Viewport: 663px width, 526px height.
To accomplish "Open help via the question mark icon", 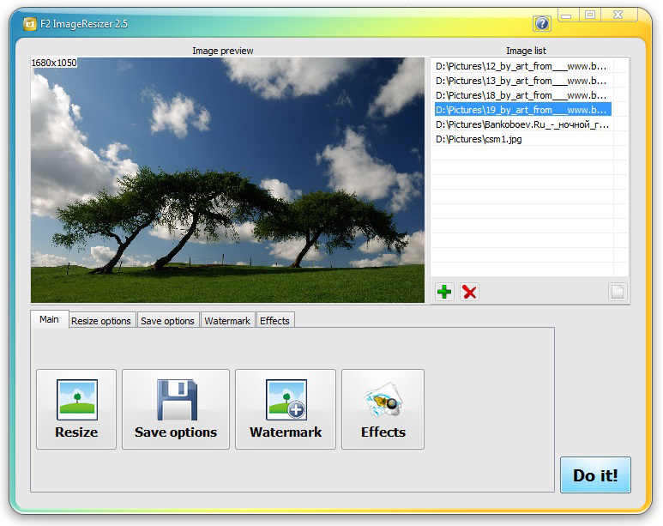I will click(542, 23).
